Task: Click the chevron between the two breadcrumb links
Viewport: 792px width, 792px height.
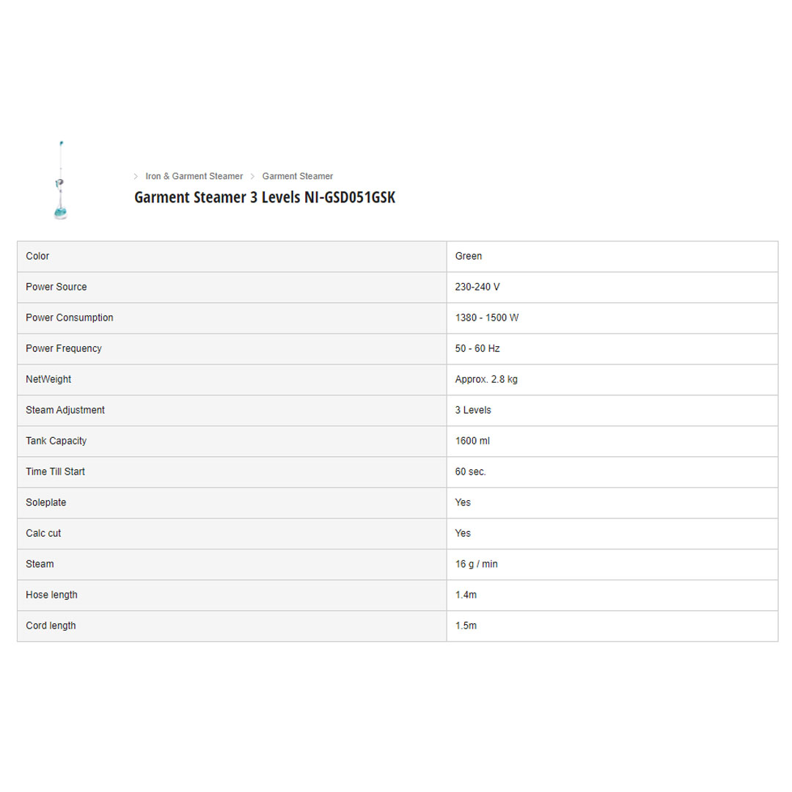Action: (x=252, y=176)
